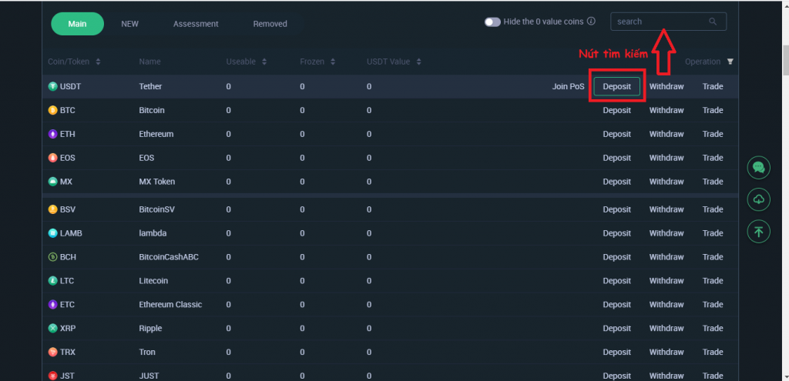Click the BSV coin icon

point(52,209)
